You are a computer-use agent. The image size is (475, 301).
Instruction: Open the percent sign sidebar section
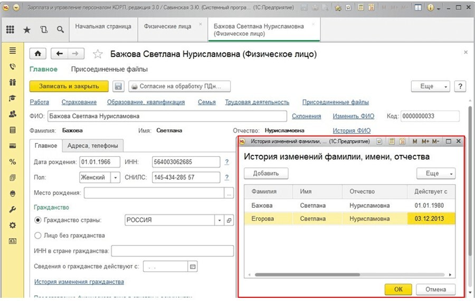point(13,162)
